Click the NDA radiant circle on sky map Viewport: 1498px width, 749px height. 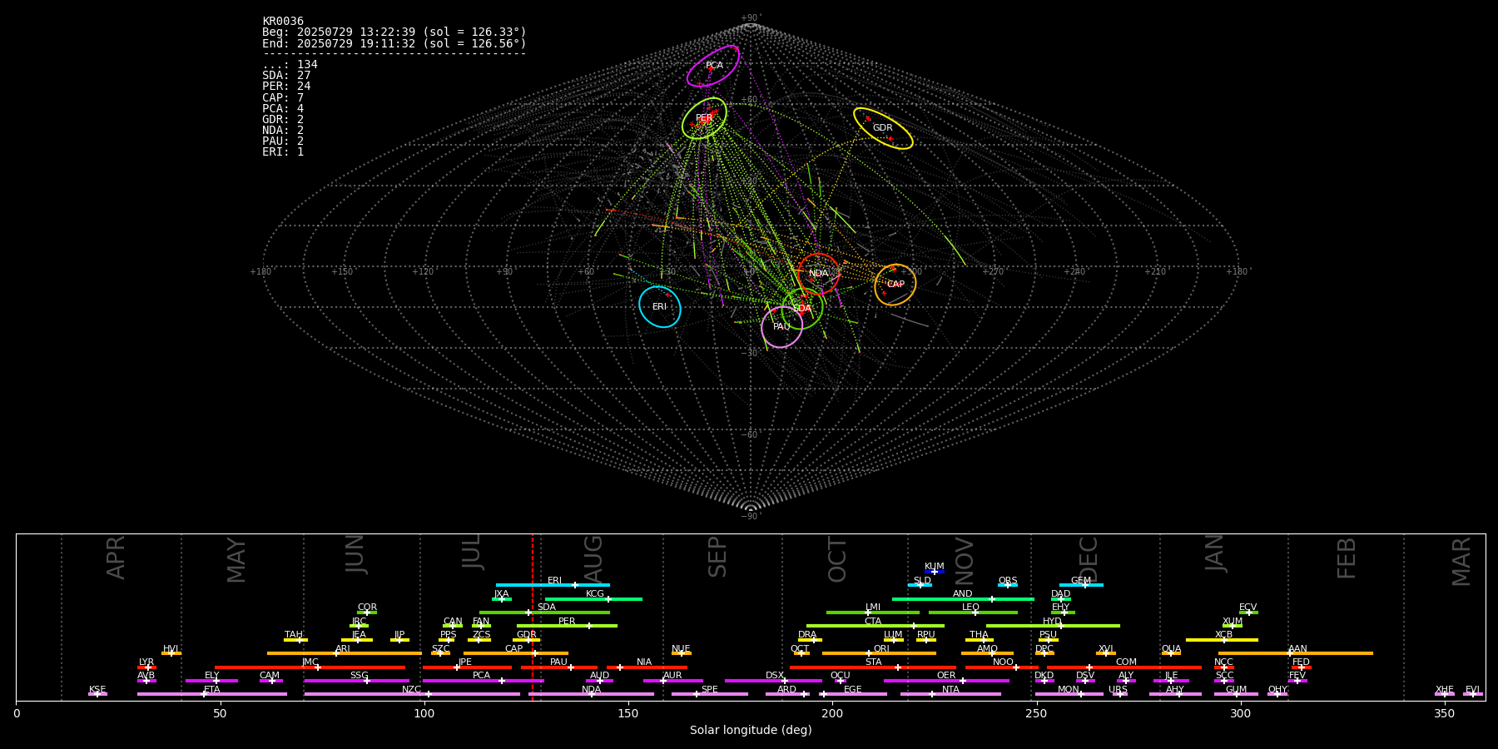click(819, 274)
